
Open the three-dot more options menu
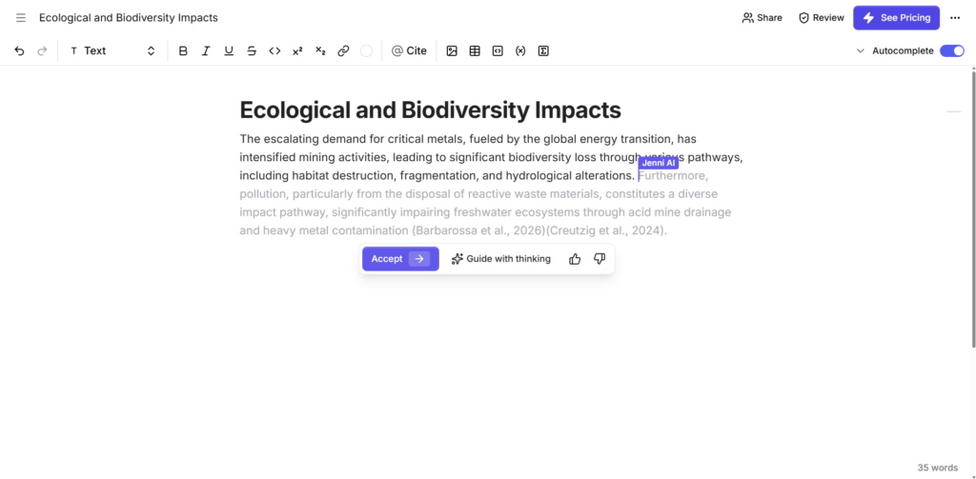click(x=955, y=17)
